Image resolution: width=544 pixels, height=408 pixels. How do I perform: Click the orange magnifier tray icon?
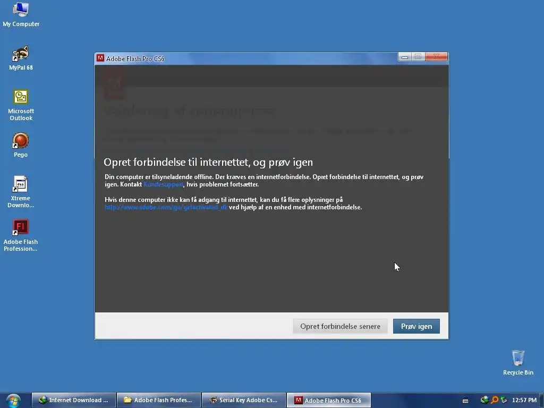(495, 400)
